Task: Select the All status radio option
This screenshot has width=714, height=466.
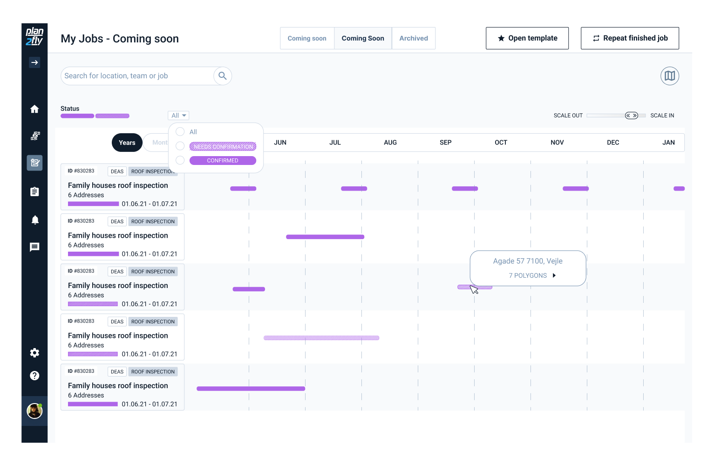Action: click(x=180, y=132)
